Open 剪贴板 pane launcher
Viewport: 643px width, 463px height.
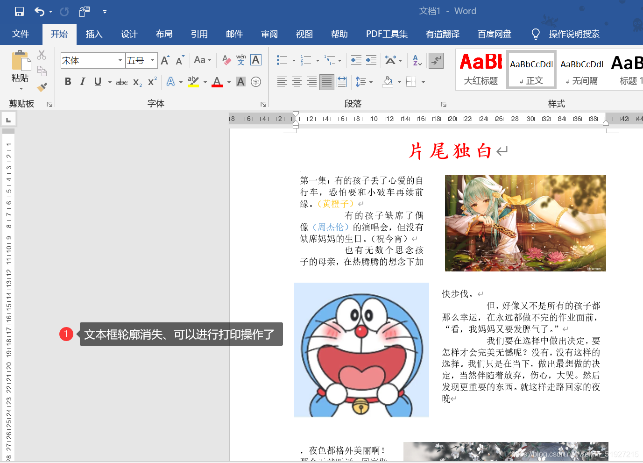click(x=49, y=104)
